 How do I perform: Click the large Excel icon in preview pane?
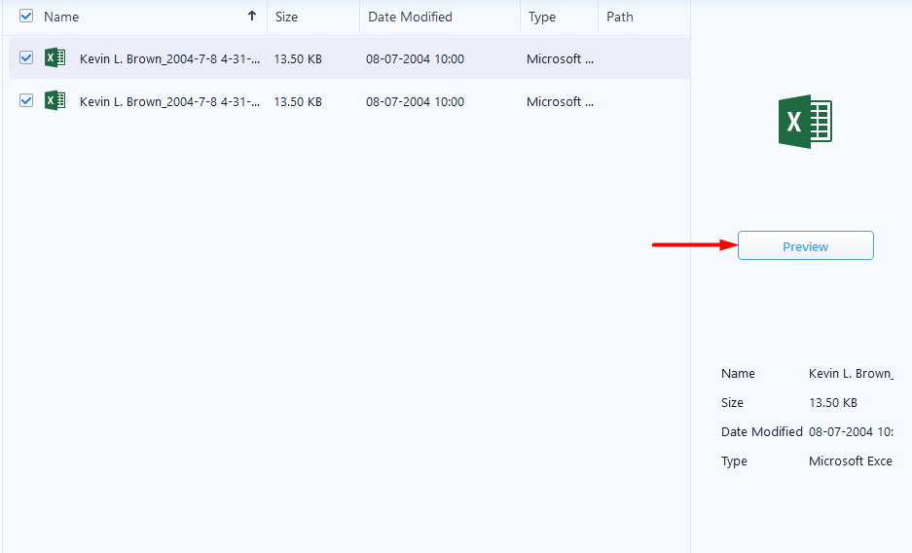pos(805,122)
